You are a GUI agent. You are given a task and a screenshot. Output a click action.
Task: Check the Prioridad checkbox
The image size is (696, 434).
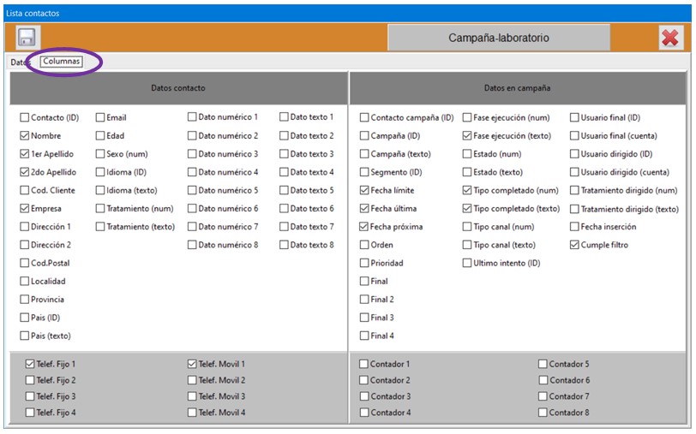[364, 263]
